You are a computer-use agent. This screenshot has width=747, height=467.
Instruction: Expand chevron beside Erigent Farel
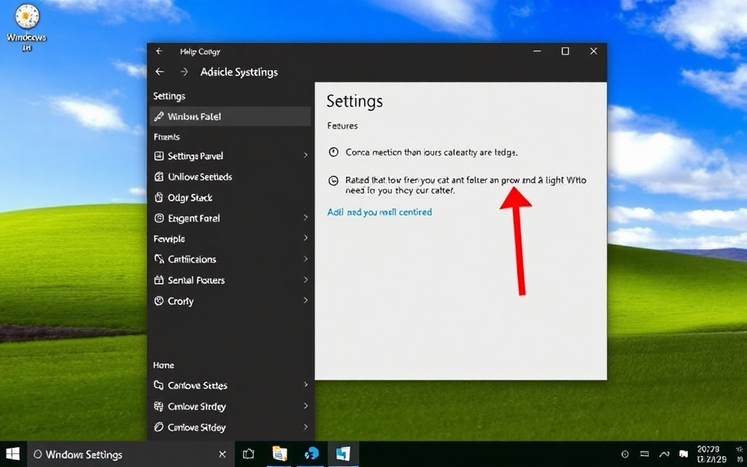click(306, 217)
